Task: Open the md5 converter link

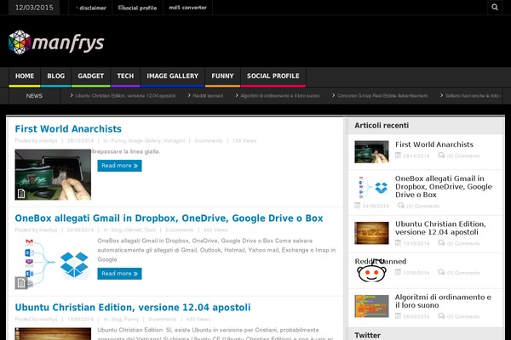Action: coord(187,8)
